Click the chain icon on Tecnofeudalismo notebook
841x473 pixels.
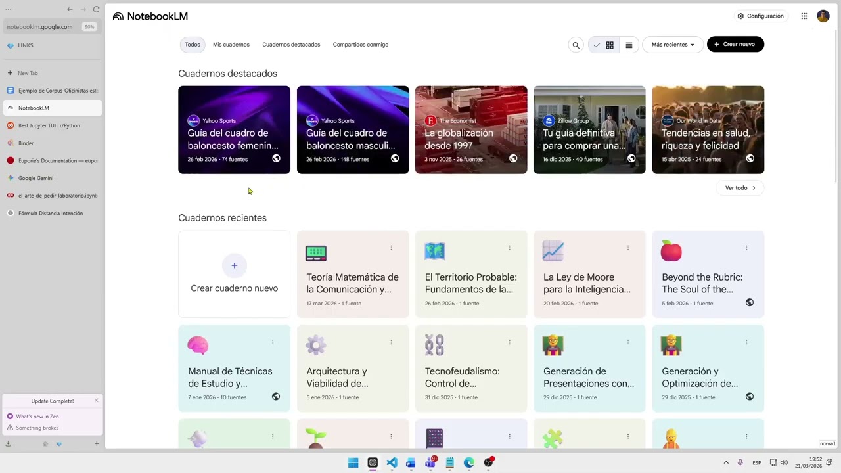tap(434, 345)
